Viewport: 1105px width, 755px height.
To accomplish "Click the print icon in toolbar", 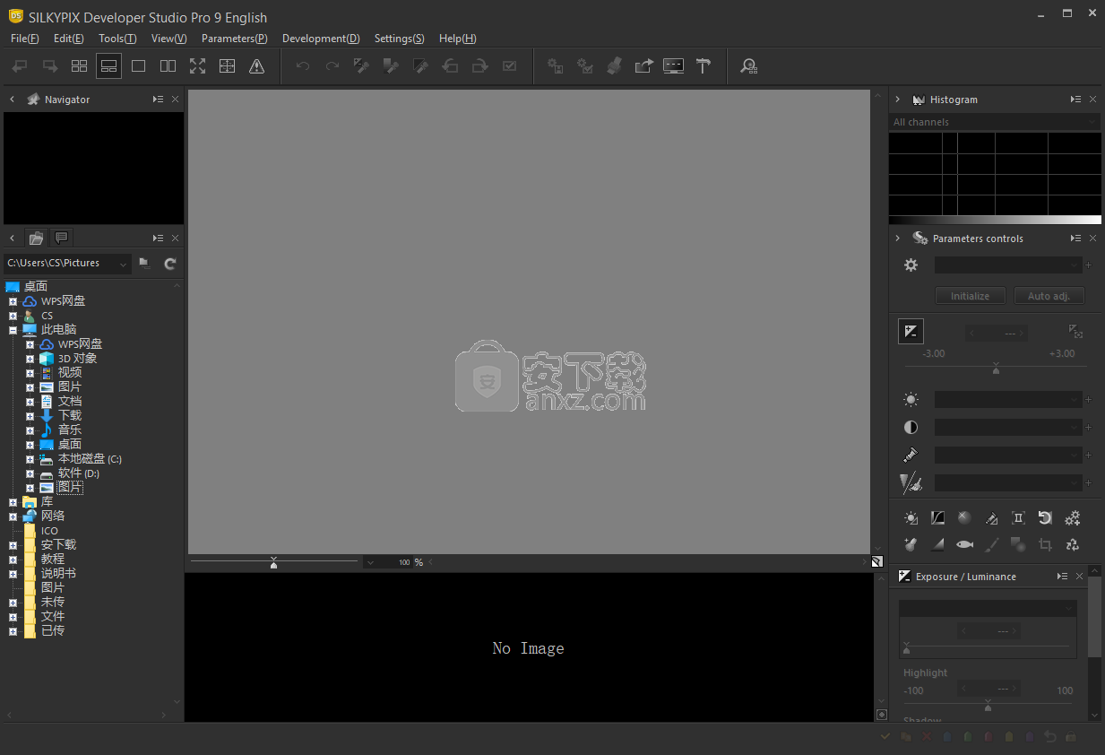I will [615, 65].
